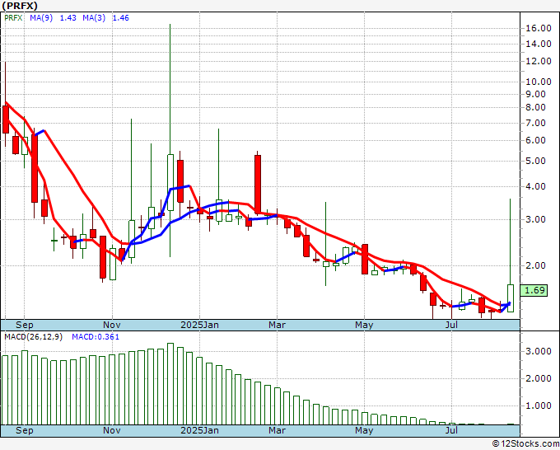Click the 3.000 MACD axis label
Viewport: 560px width, 450px height.
539,351
